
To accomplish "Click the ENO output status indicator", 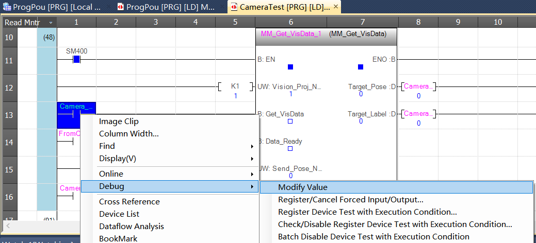I will click(x=361, y=67).
